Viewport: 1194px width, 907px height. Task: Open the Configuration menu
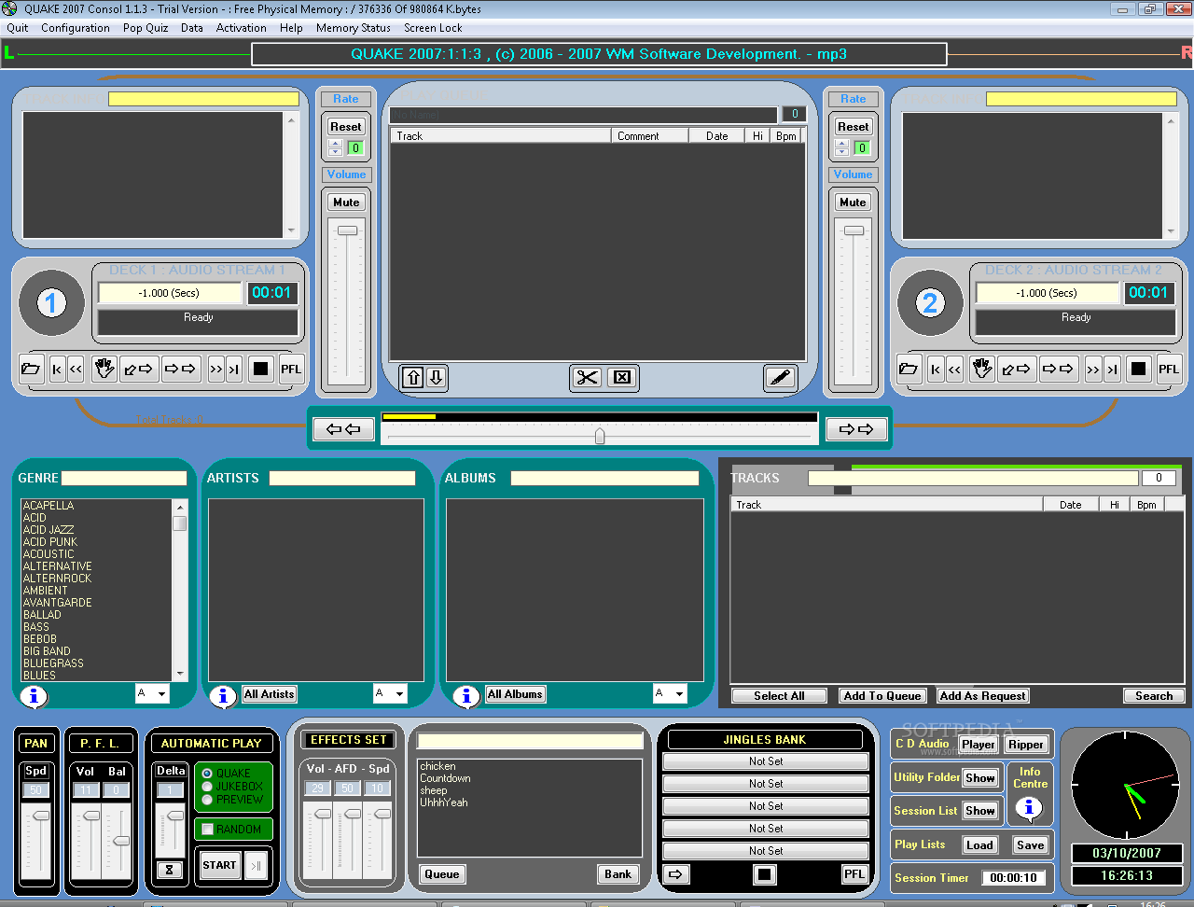[76, 28]
